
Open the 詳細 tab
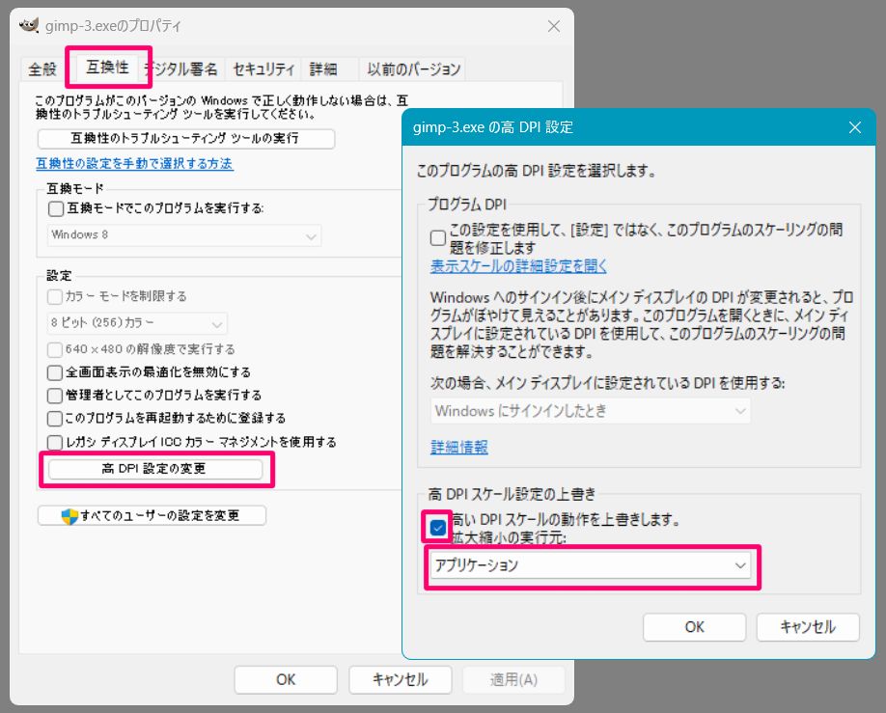point(323,69)
